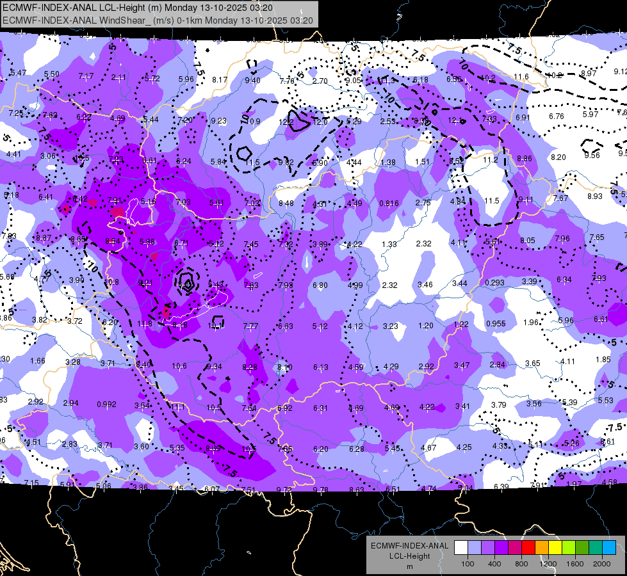Click the wind shear value 3.47
The height and width of the screenshot is (576, 627).
click(462, 365)
